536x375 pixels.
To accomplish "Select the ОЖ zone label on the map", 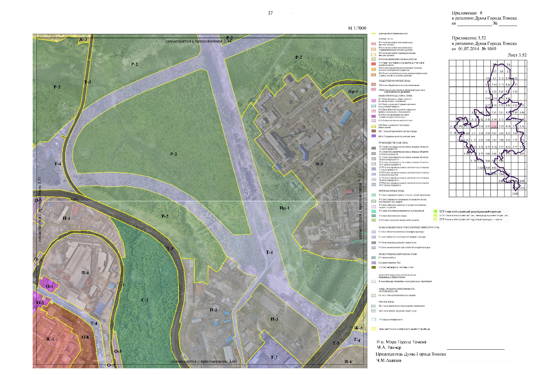I will (x=86, y=337).
